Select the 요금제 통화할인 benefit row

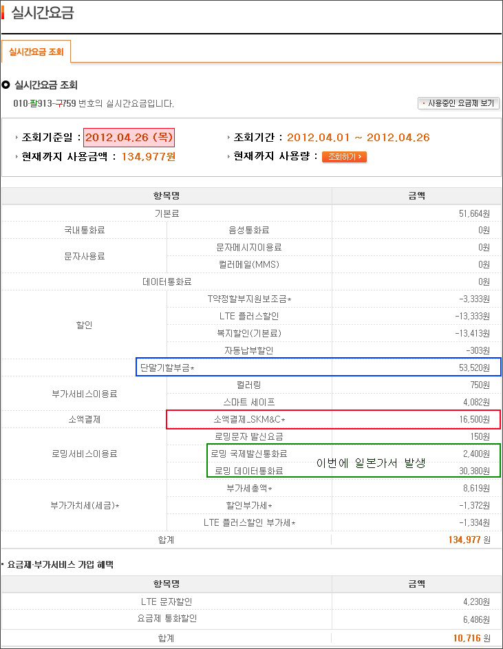(x=167, y=619)
